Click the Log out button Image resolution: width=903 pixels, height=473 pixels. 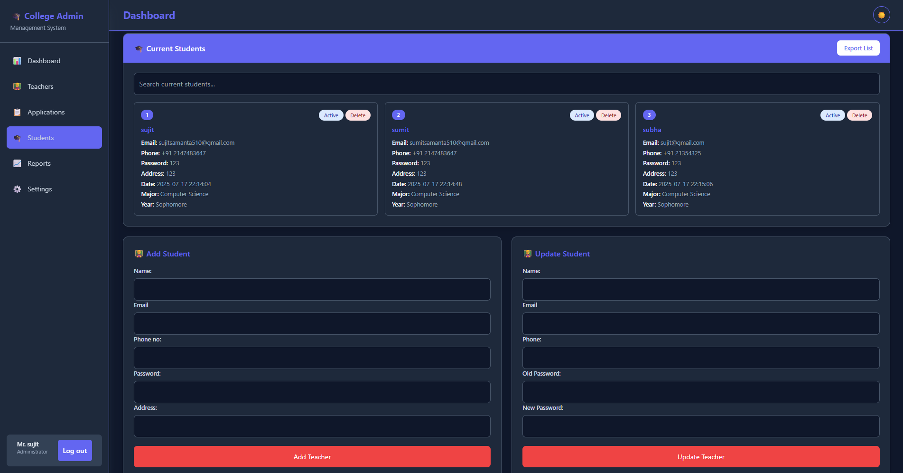point(74,451)
